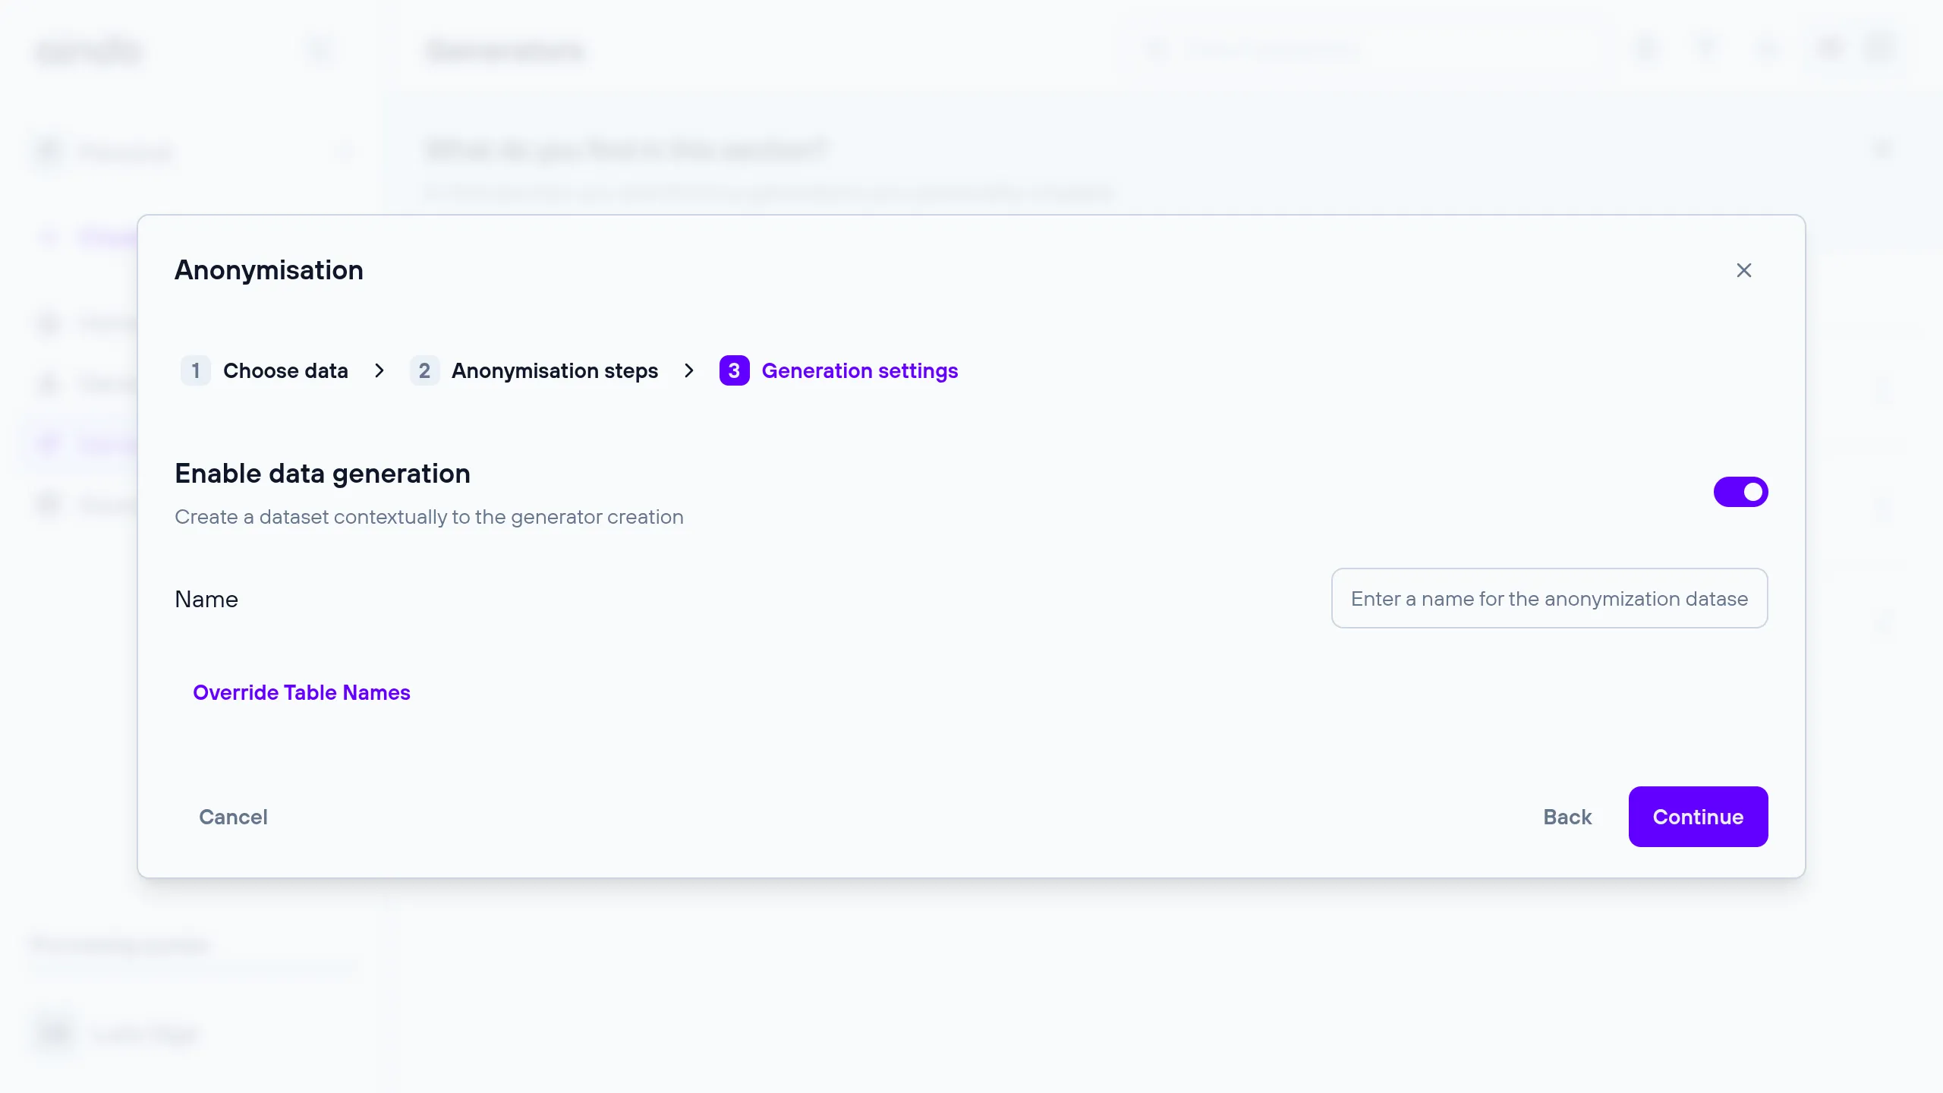Click the numbered badge beside Anonymisation steps
1943x1093 pixels.
[x=424, y=370]
